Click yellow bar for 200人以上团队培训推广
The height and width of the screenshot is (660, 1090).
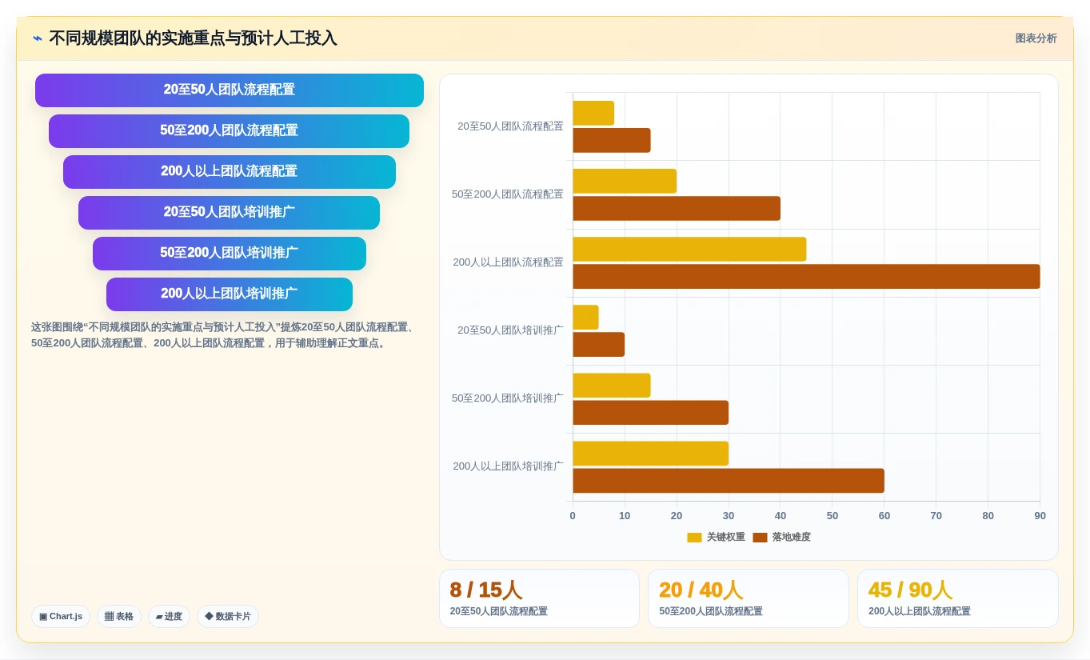(x=650, y=453)
